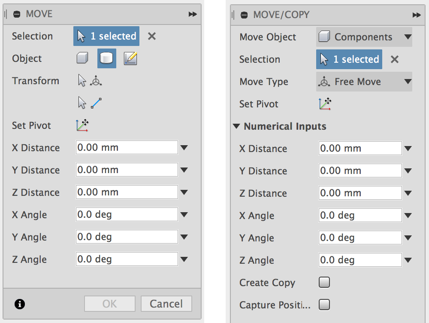429x323 pixels.
Task: Collapse the Numerical Inputs section
Action: [236, 127]
